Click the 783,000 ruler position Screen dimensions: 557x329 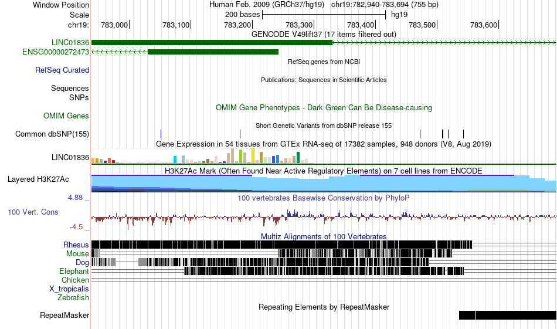pos(114,25)
